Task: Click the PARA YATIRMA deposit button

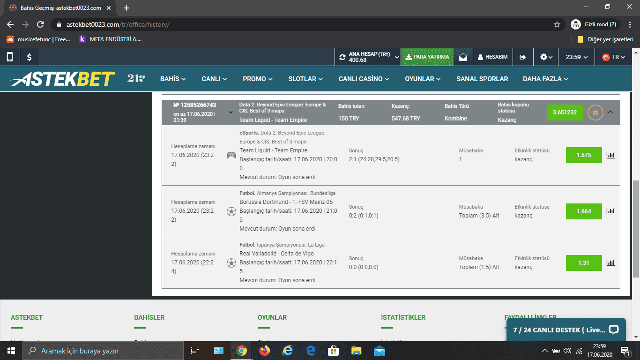Action: pos(427,57)
